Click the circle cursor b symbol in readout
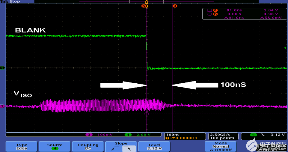This screenshot has height=152, width=288. click(209, 14)
